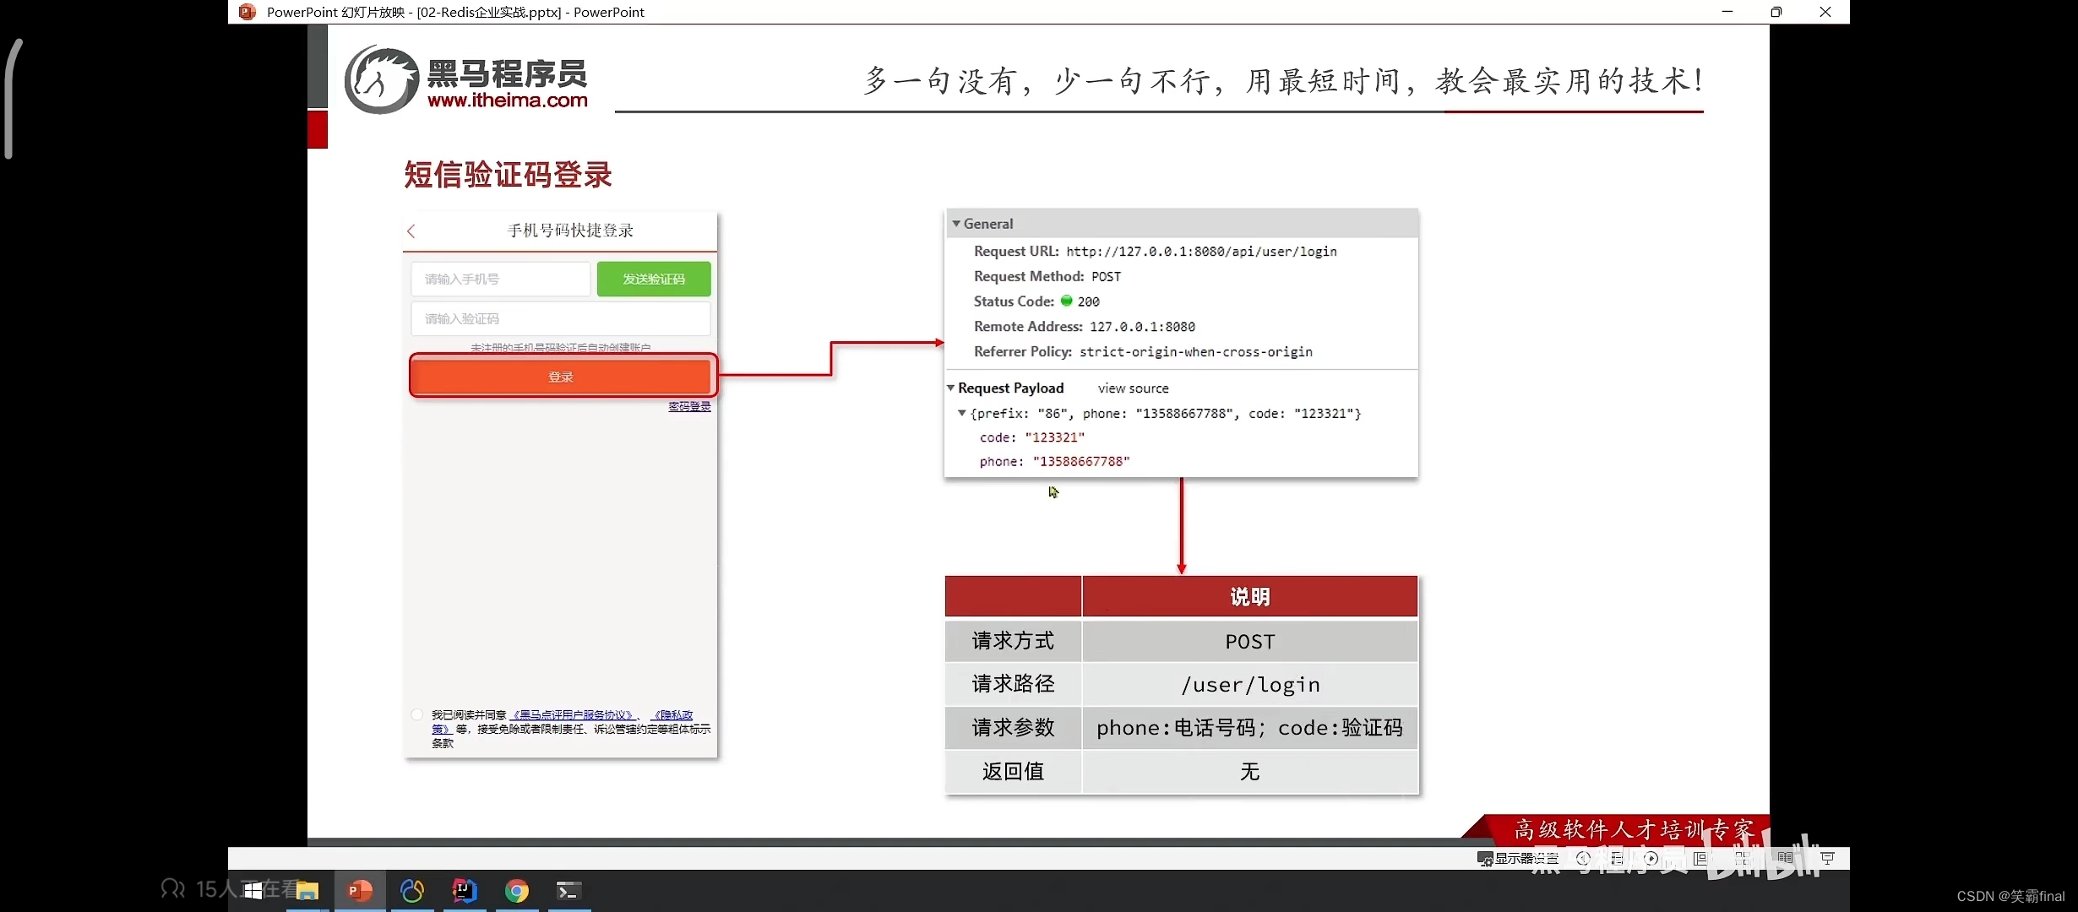Screen dimensions: 2078x912
Task: Minimize the PowerPoint window
Action: (x=1727, y=12)
